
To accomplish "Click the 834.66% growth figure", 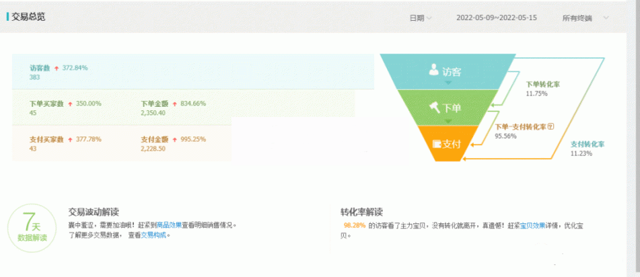I will 193,104.
